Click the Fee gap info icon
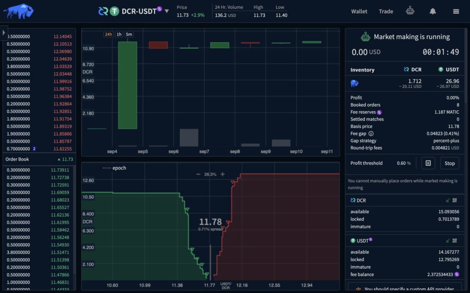470x293 pixels. [x=371, y=134]
